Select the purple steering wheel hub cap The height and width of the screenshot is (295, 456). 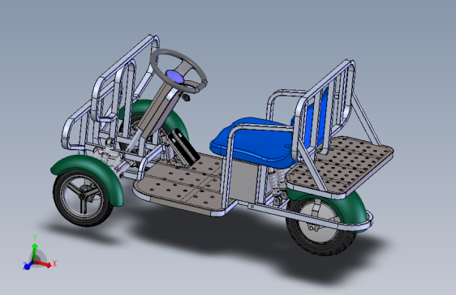coord(174,76)
